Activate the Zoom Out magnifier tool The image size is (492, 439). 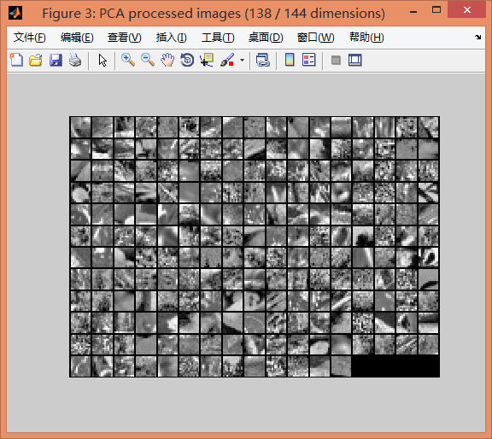[148, 60]
